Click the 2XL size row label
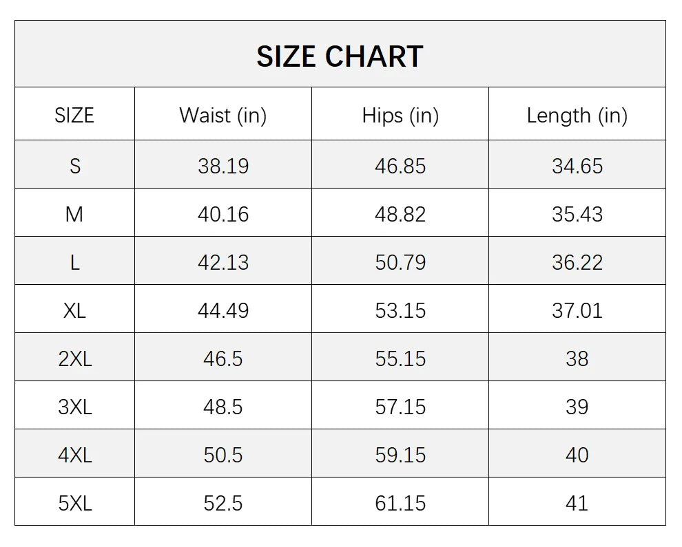This screenshot has height=547, width=682. [x=74, y=358]
